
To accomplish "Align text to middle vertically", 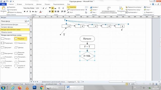I will (53, 8).
